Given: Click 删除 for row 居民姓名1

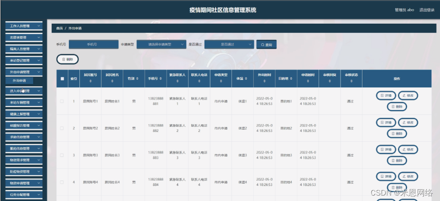Looking at the screenshot, I should (x=397, y=106).
